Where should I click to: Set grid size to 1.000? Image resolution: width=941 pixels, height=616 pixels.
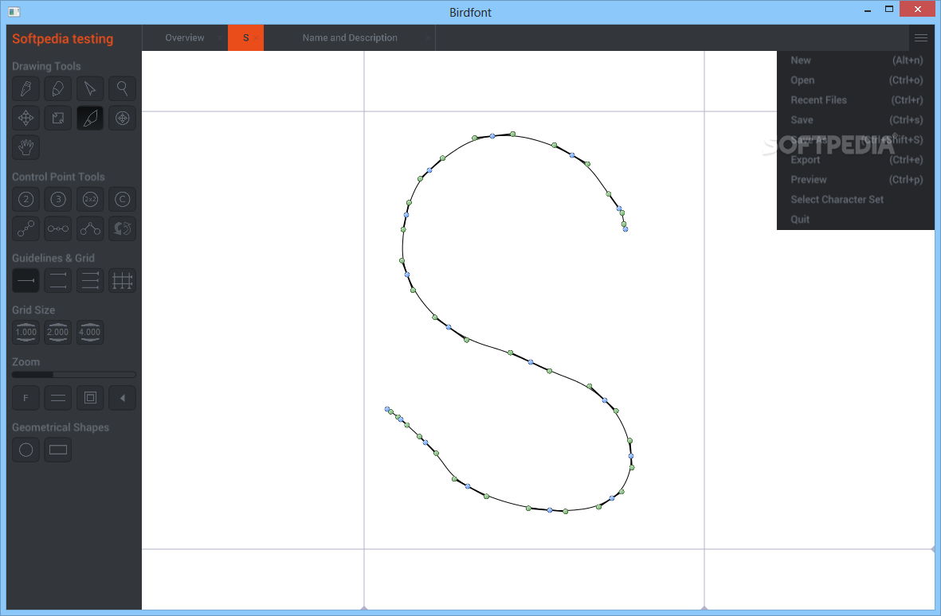coord(25,333)
